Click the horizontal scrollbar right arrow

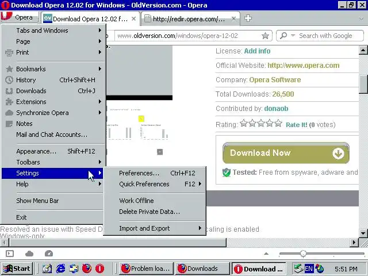pyautogui.click(x=354, y=242)
